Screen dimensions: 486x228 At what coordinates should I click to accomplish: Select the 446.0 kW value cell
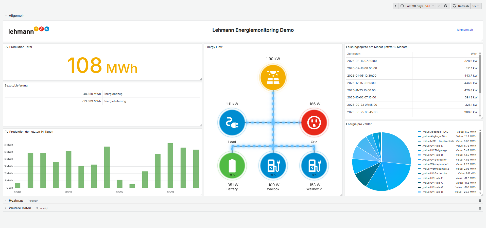point(471,83)
